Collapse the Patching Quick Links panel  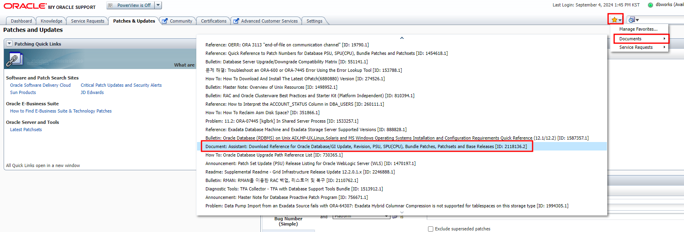[x=9, y=44]
